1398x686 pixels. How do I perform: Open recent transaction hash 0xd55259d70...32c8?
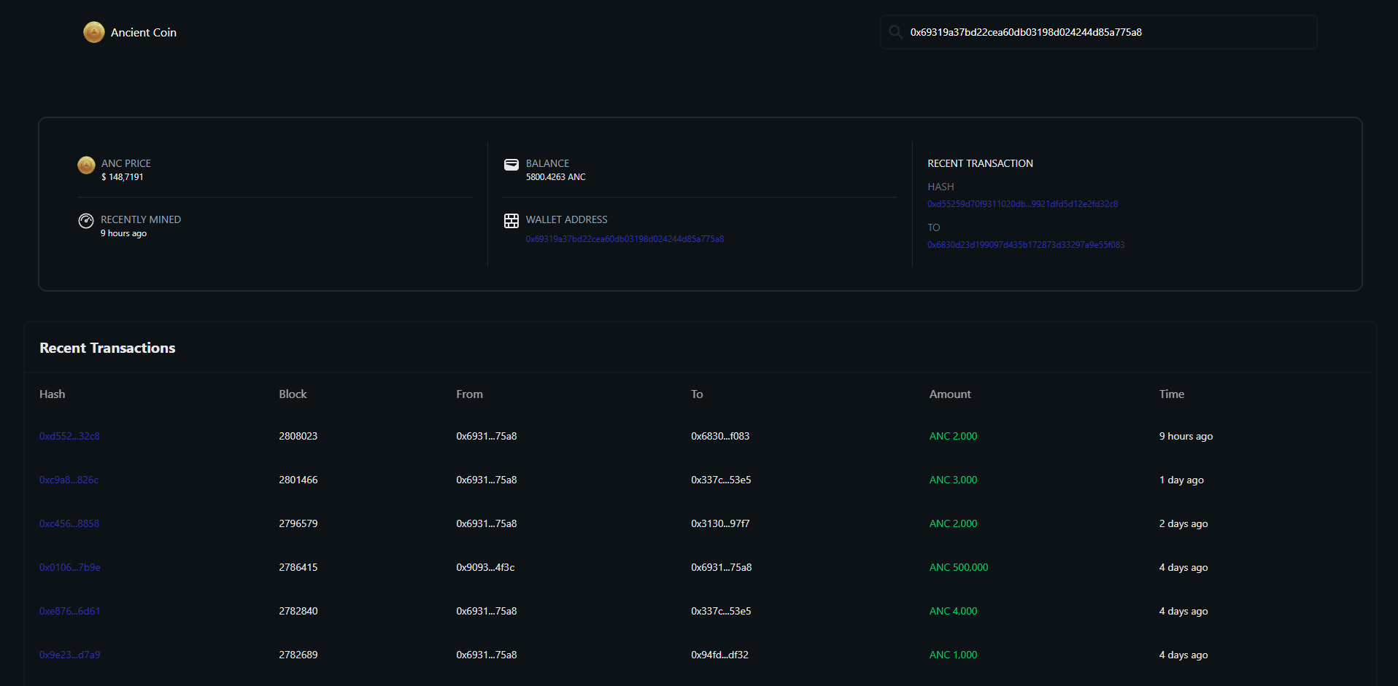(1022, 204)
